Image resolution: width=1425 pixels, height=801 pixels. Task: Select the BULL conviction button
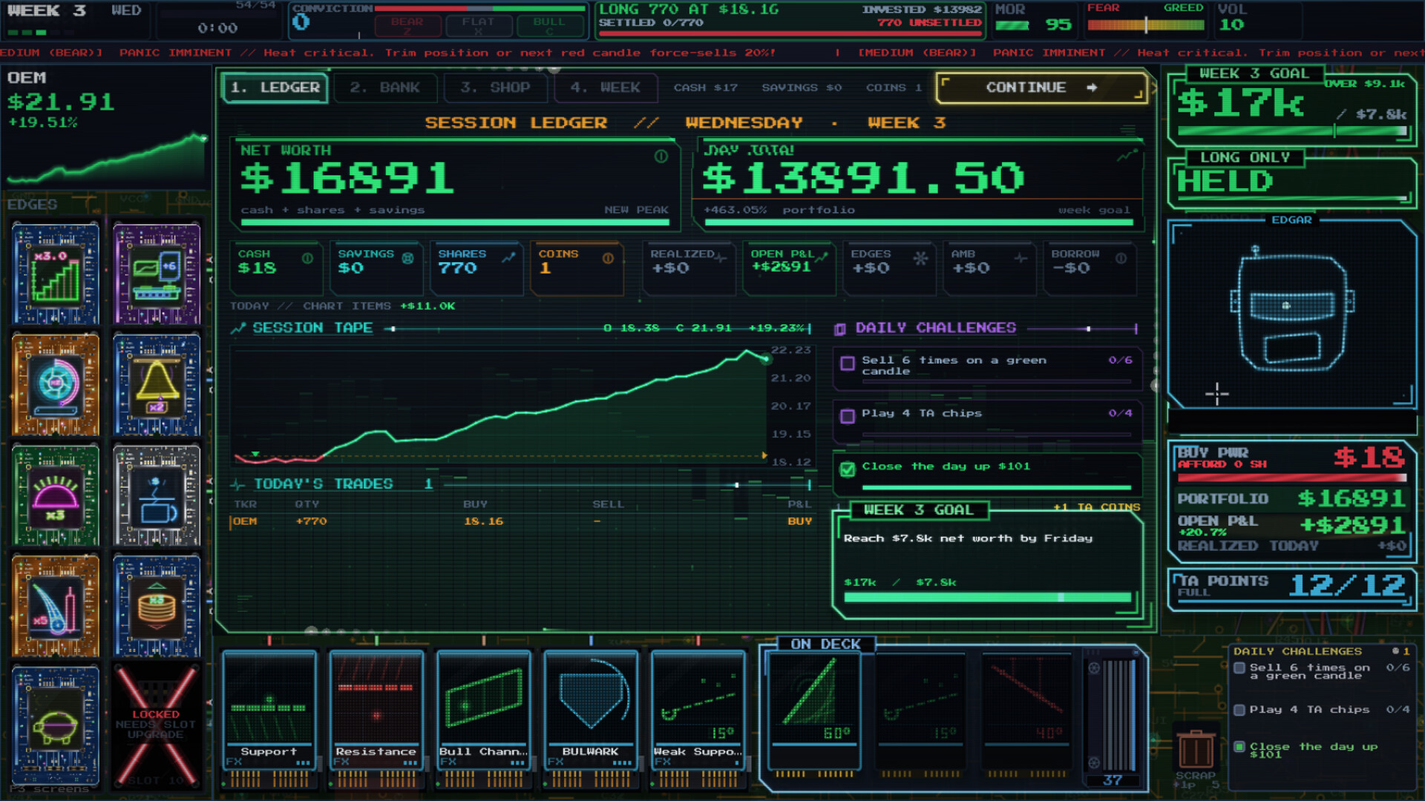click(549, 25)
